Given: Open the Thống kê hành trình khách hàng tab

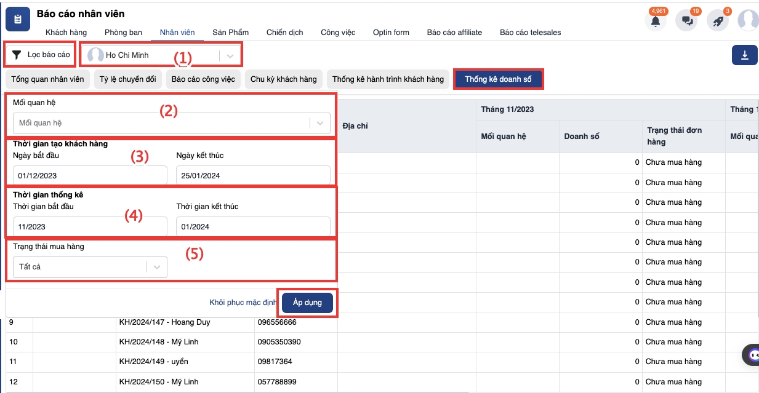Looking at the screenshot, I should pos(388,79).
